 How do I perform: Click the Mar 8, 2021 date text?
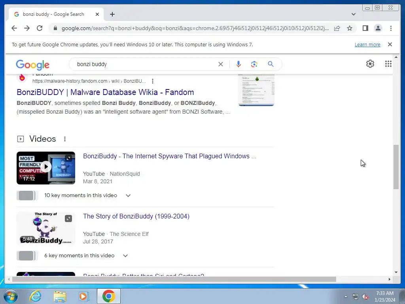(x=98, y=181)
